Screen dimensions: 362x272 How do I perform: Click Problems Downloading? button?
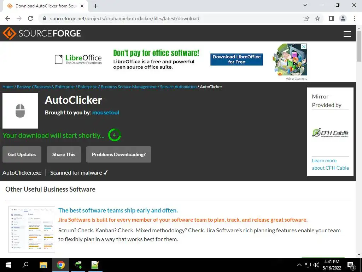[119, 154]
